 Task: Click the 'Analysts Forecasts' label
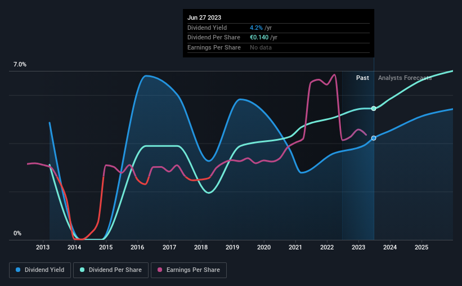[x=405, y=78]
